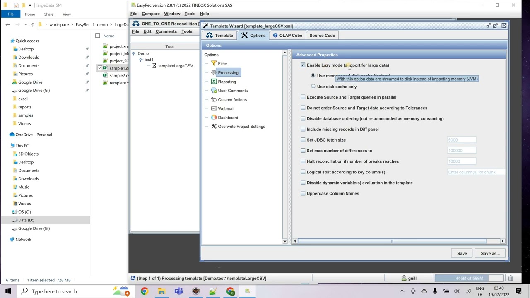This screenshot has height=298, width=530.
Task: Enable Disable database ordering checkbox
Action: (x=303, y=119)
